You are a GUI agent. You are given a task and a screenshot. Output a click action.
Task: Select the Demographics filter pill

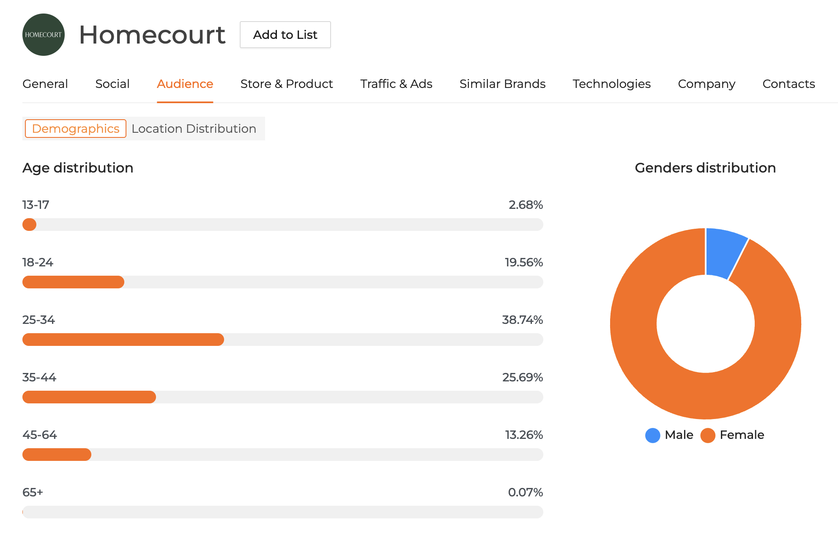point(75,129)
